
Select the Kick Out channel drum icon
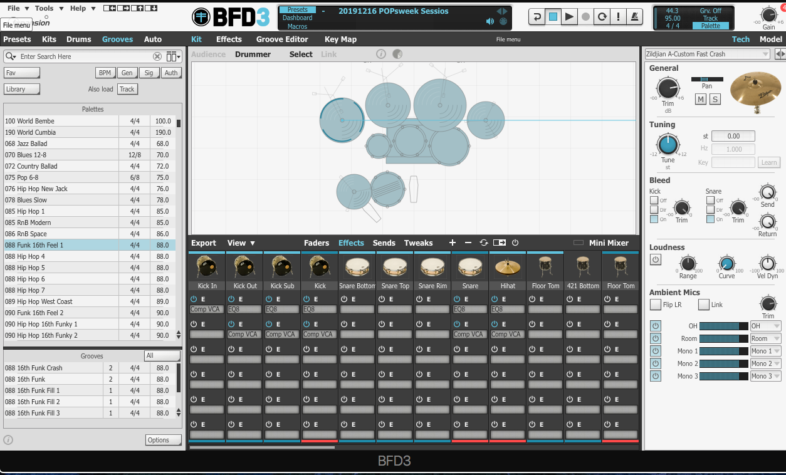tap(244, 268)
